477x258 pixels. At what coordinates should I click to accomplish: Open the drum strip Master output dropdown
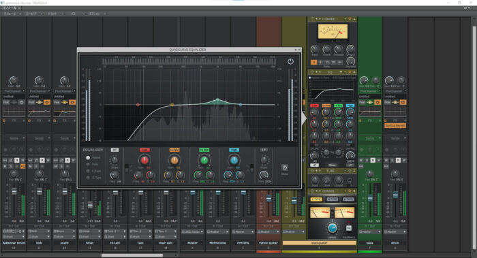395,231
